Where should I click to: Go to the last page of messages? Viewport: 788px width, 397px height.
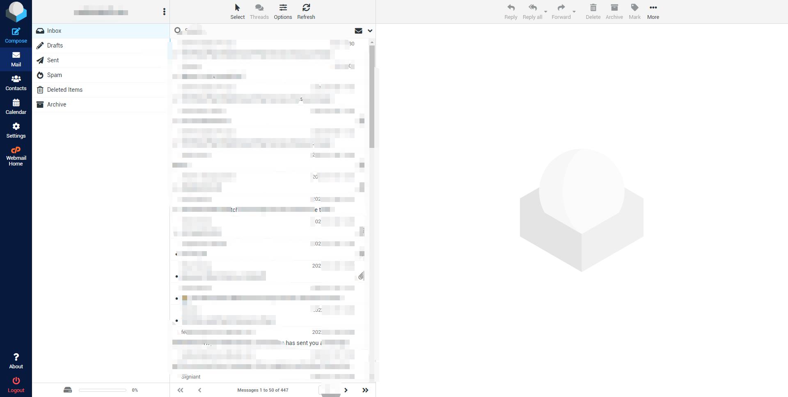[x=365, y=390]
